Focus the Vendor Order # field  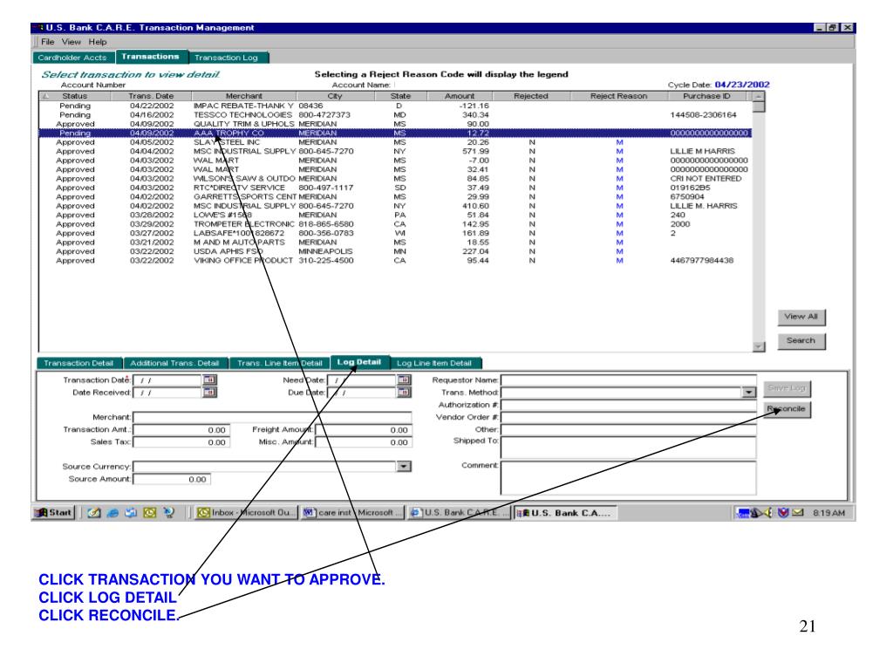(x=629, y=418)
